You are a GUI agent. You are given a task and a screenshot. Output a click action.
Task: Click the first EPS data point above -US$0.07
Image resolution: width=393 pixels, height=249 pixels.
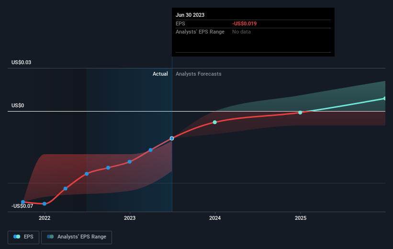pyautogui.click(x=23, y=202)
